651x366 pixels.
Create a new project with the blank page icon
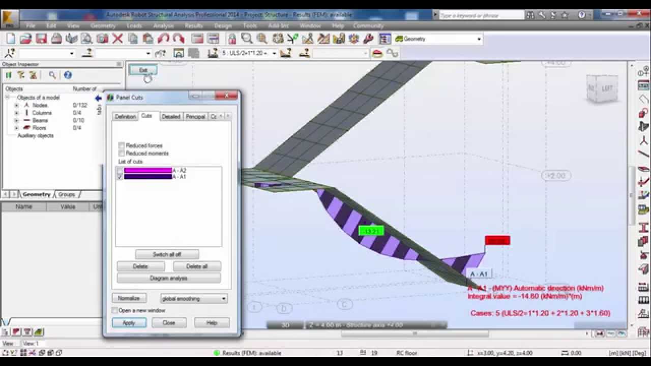(11, 39)
